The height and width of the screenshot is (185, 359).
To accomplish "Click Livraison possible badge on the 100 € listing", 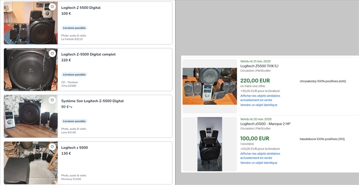I will coord(74,28).
